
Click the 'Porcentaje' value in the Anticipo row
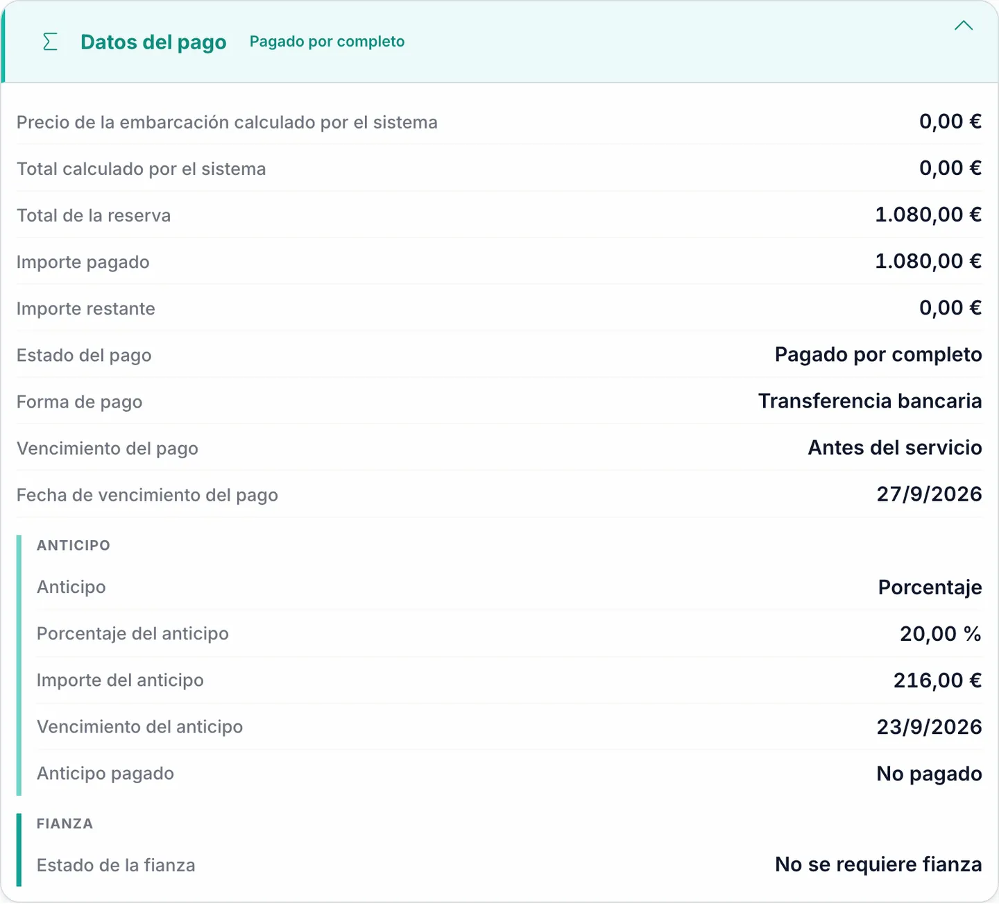(930, 587)
